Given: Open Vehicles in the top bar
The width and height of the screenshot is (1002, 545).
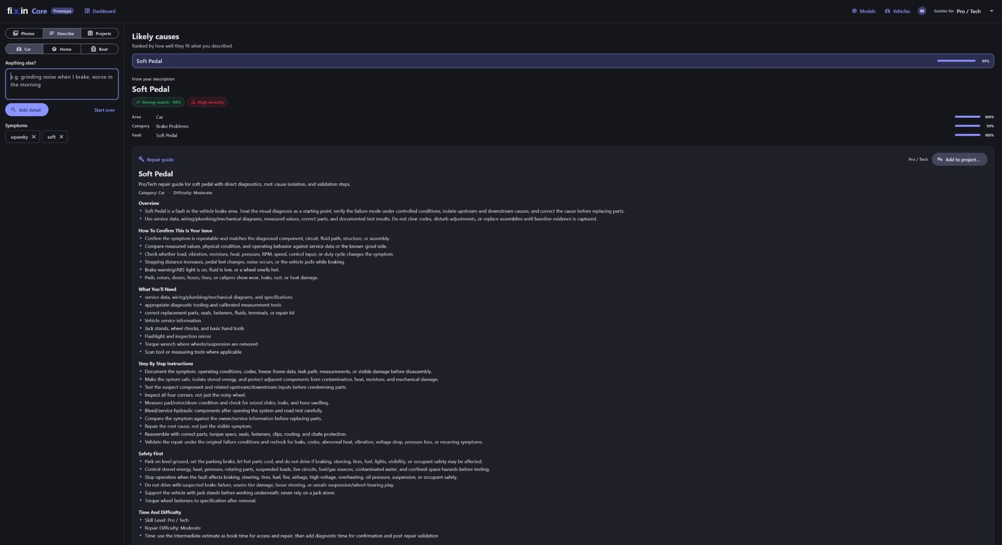Looking at the screenshot, I should click(897, 11).
